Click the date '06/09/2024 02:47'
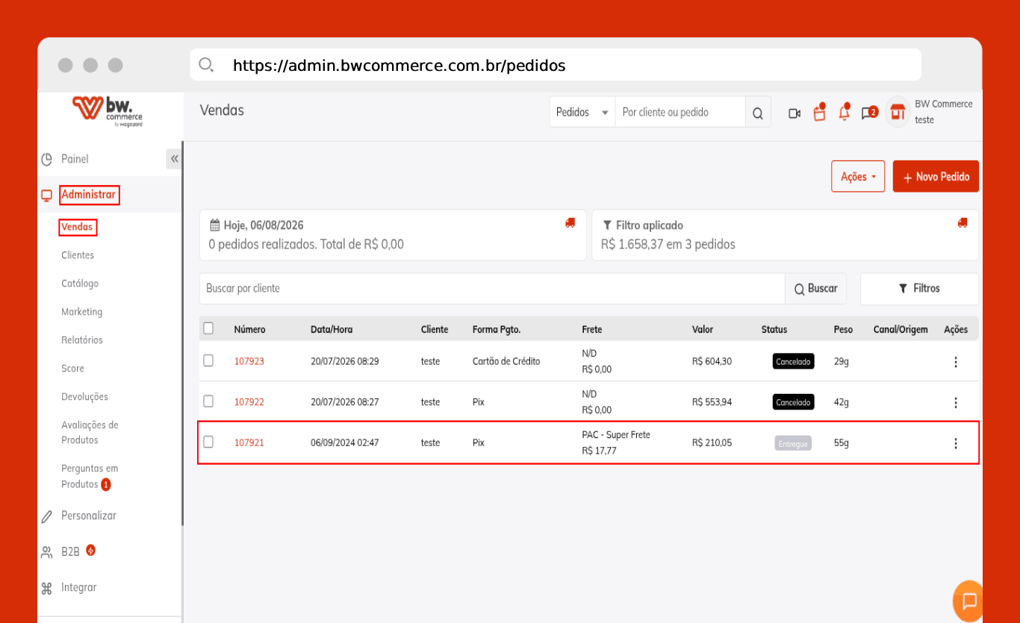Image resolution: width=1020 pixels, height=623 pixels. click(345, 442)
